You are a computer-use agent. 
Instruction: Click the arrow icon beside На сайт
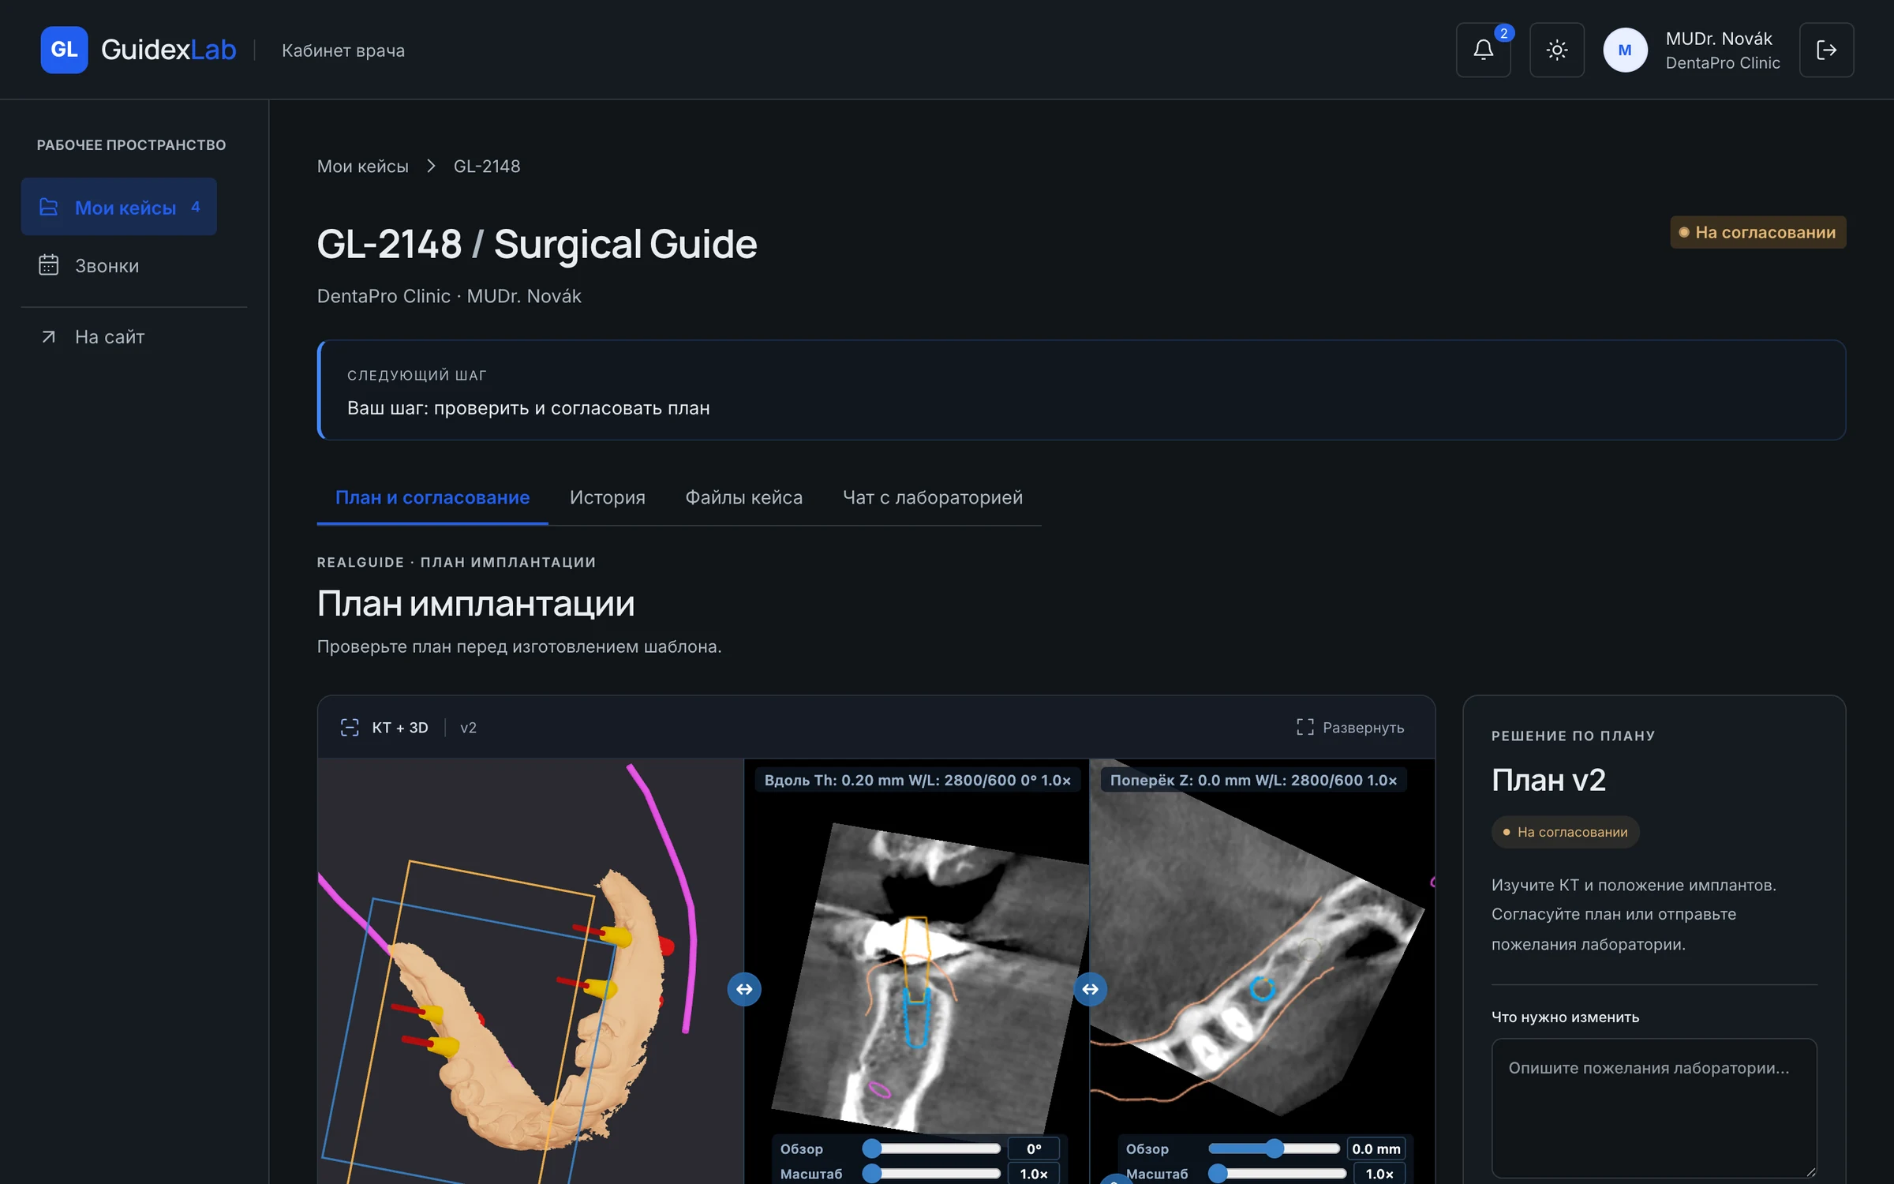[49, 337]
